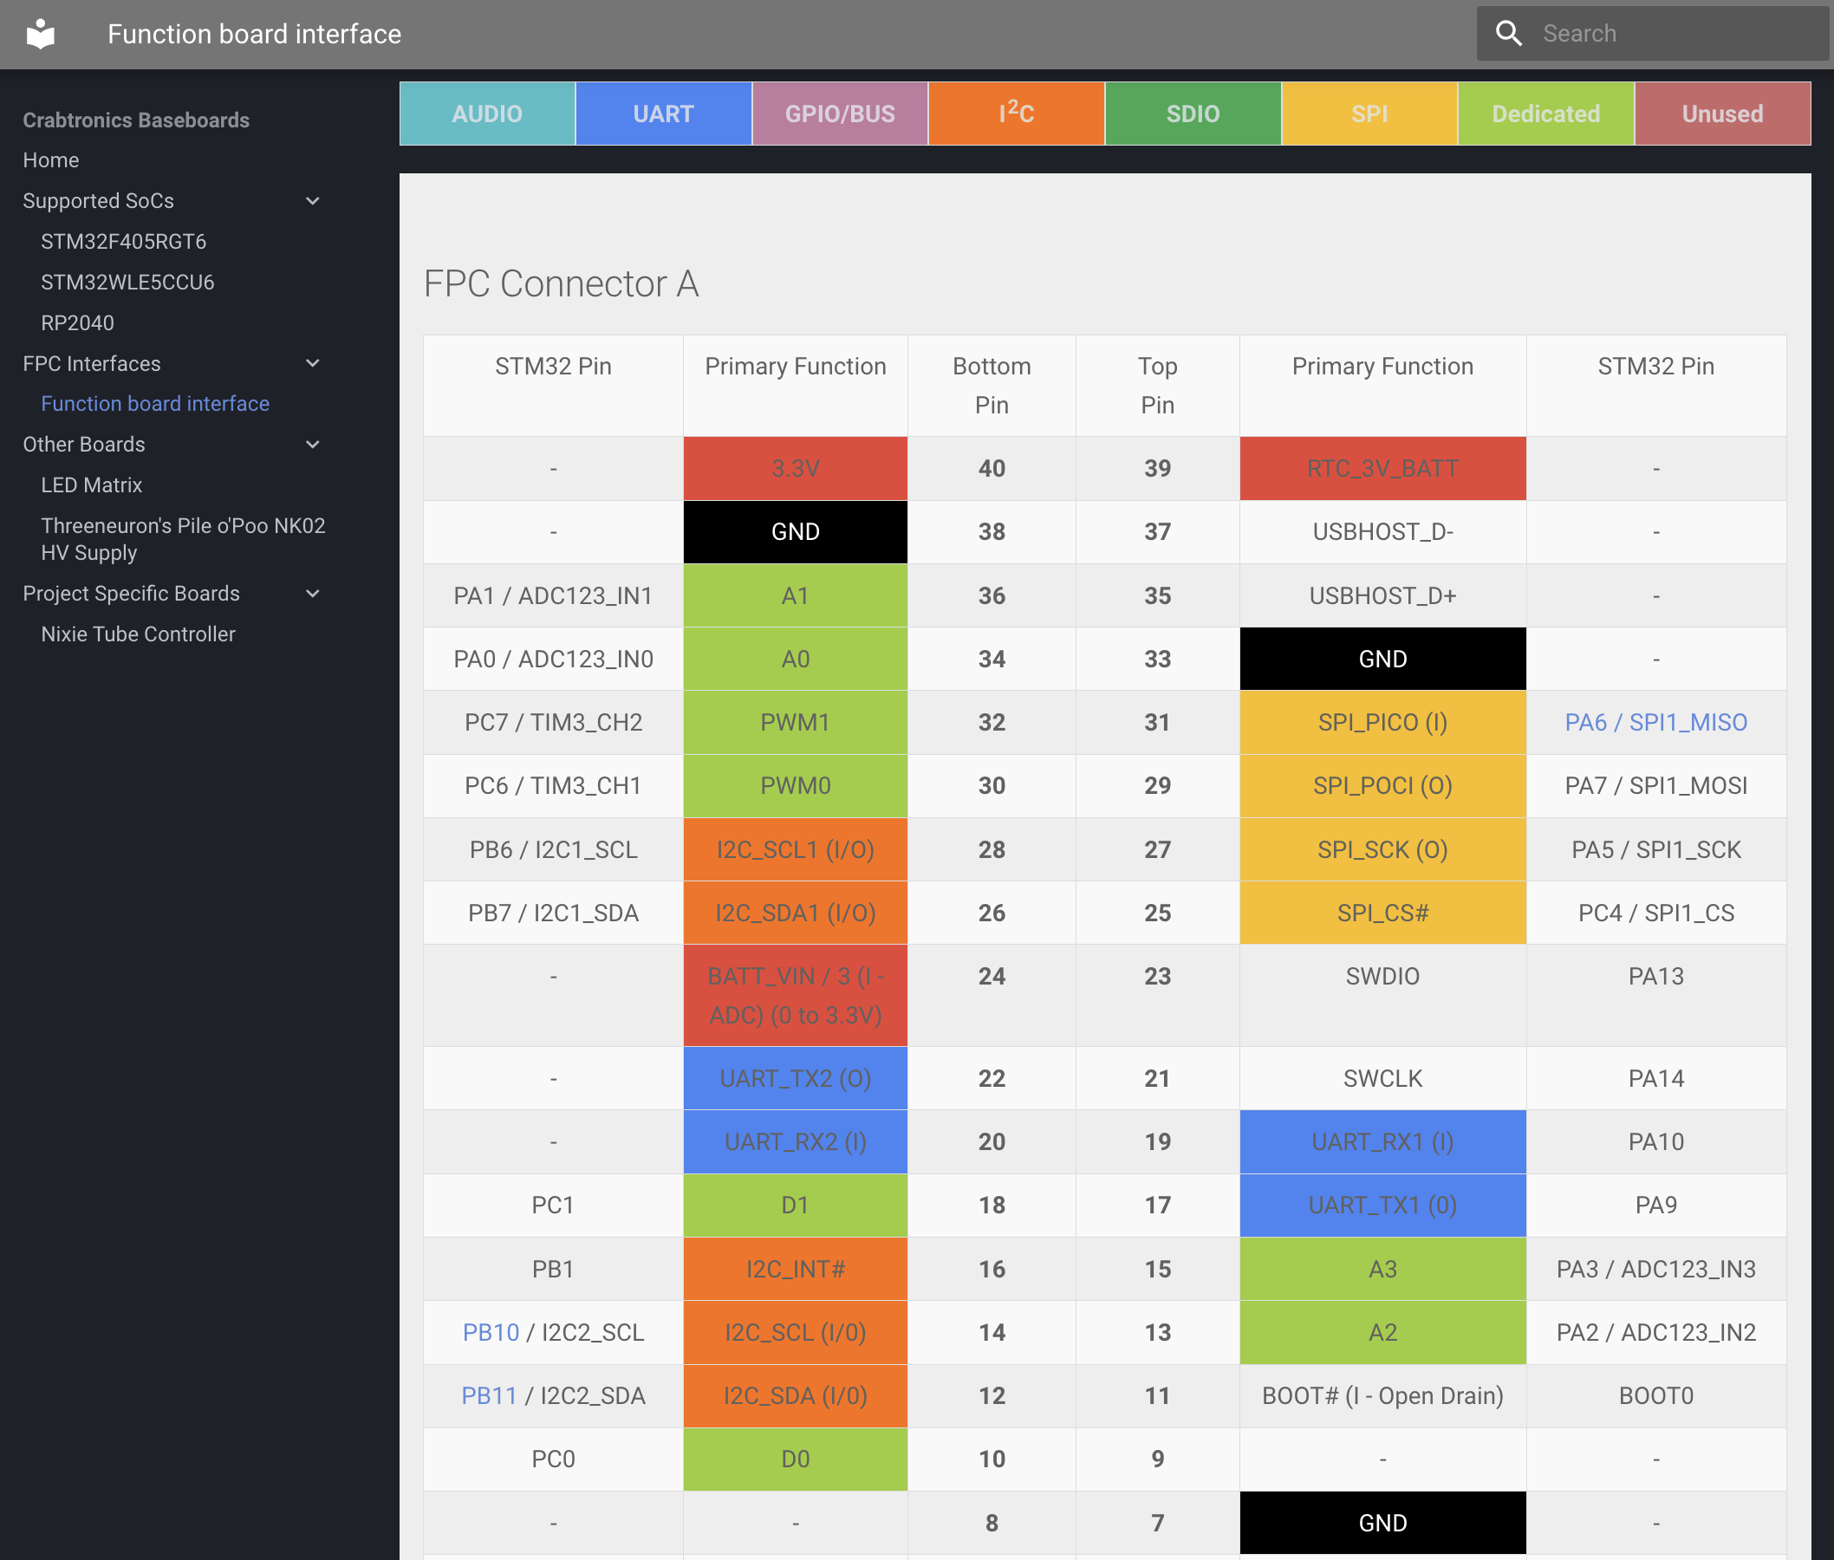Screen dimensions: 1834x1560
Task: Focus the Search input field
Action: (x=1671, y=34)
